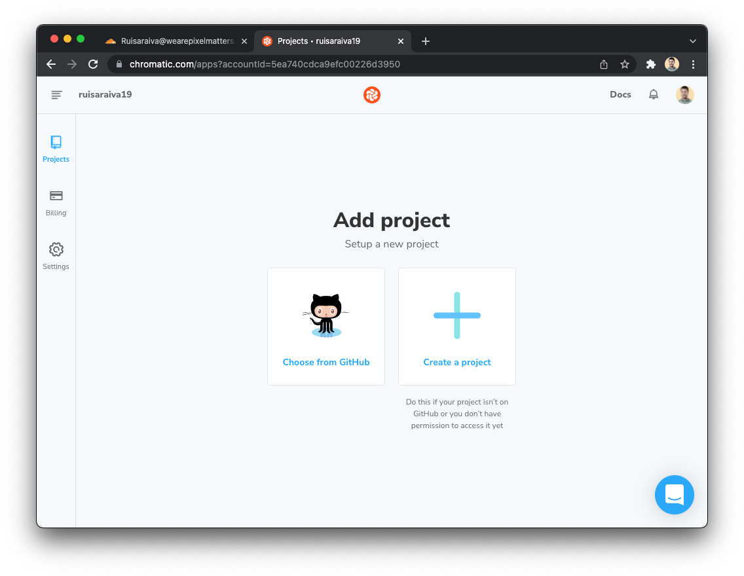Close the Ruisaraiva@wearepixelmatters tab

coord(244,41)
